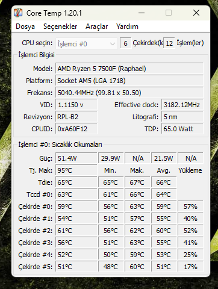Screen dimensions: 218x289
Task: Click the Tdie current temperature 65°C
Action: tap(76, 182)
